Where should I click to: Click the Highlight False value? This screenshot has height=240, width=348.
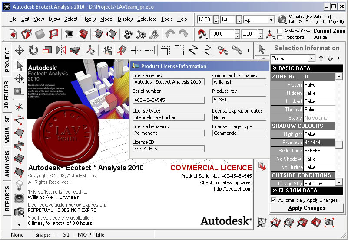[x=319, y=134]
